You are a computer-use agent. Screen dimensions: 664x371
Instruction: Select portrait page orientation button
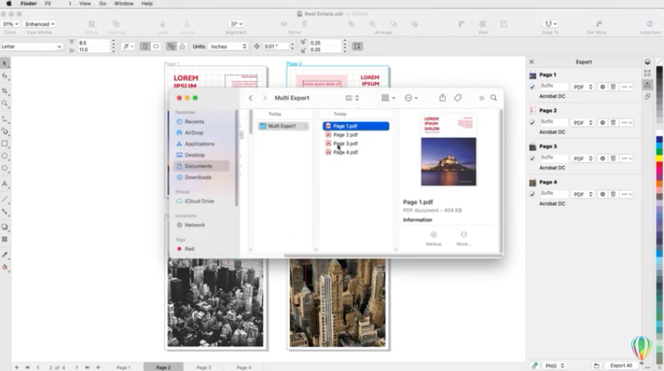coord(145,46)
